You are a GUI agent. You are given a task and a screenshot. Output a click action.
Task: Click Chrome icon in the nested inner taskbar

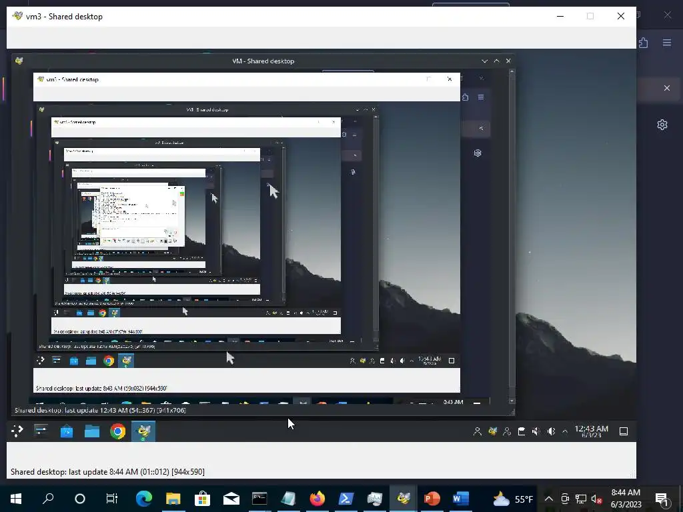click(x=109, y=361)
